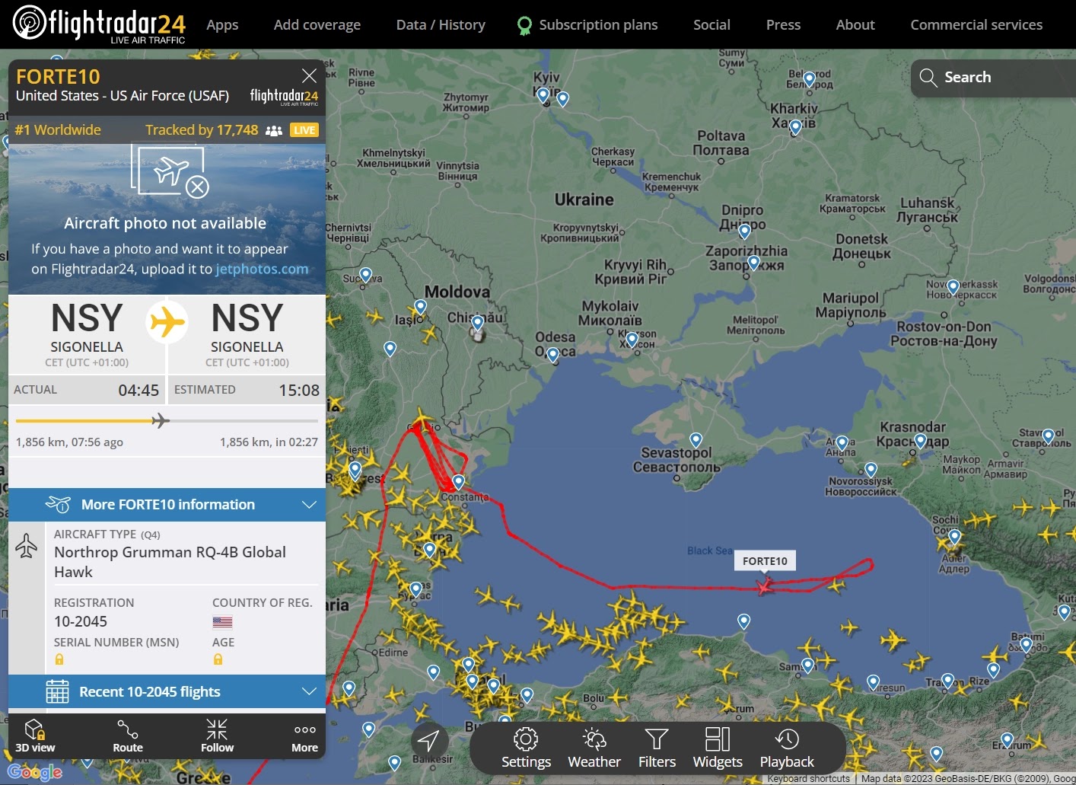Expand Recent 10-2045 flights section

click(x=167, y=692)
